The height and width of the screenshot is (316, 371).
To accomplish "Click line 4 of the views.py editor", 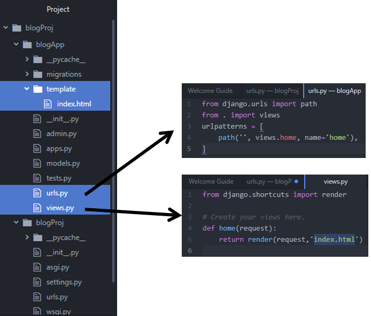I will point(267,228).
